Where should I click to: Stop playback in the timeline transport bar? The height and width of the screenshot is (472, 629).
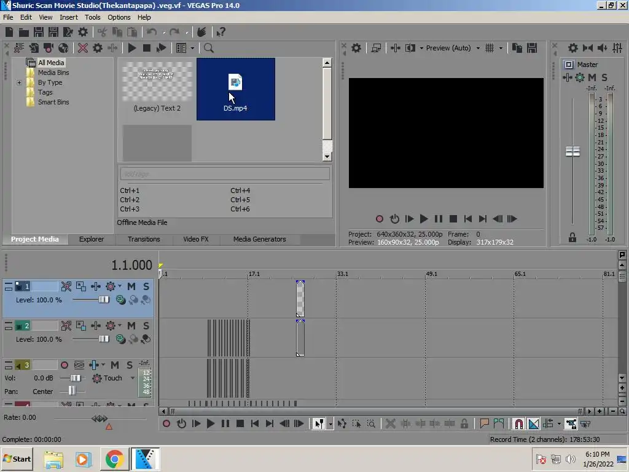240,423
